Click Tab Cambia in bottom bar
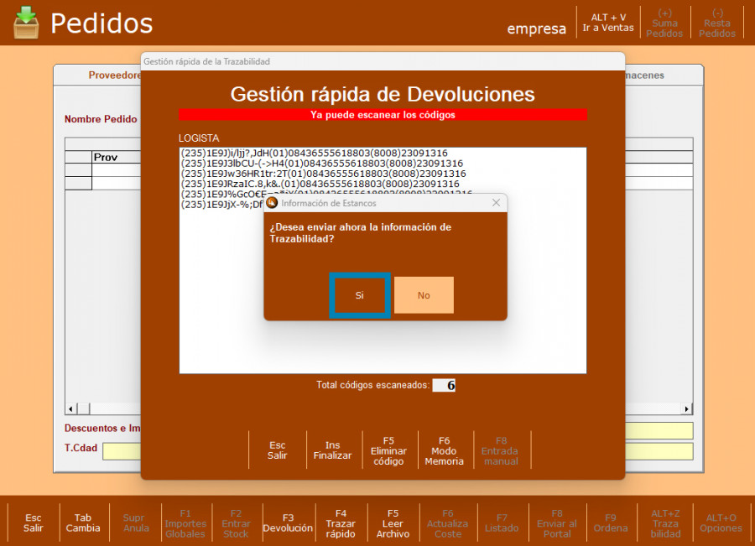This screenshot has height=546, width=755. (83, 523)
